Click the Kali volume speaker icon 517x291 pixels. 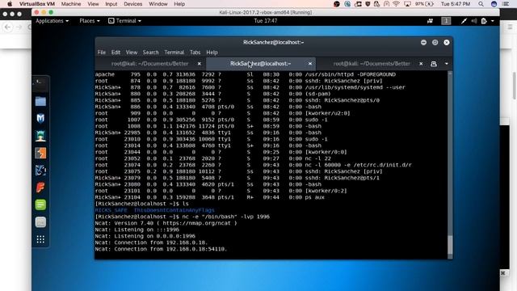pos(474,21)
